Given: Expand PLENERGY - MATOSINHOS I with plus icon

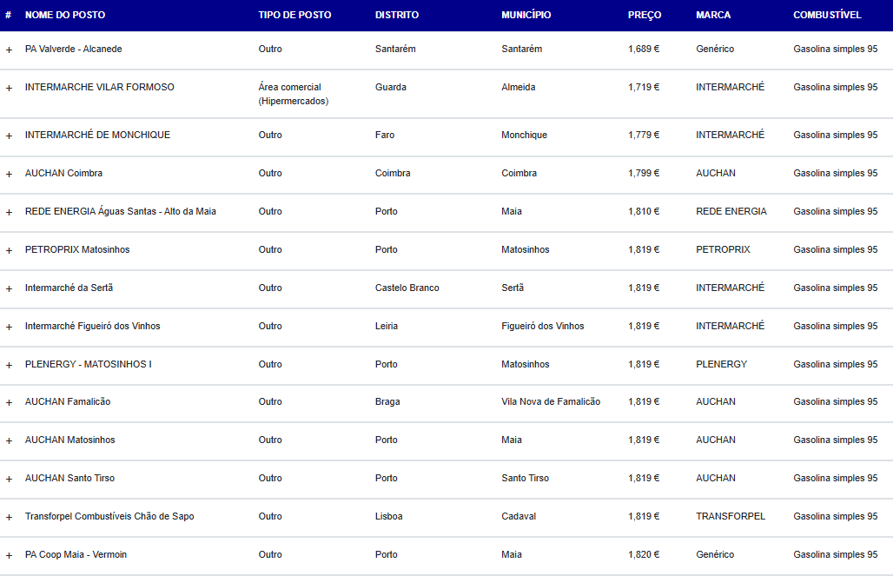Looking at the screenshot, I should 9,365.
